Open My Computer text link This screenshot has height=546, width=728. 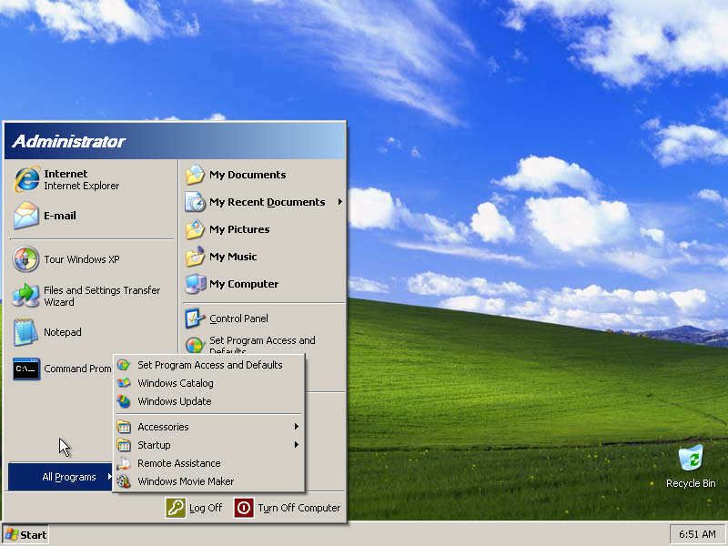244,284
